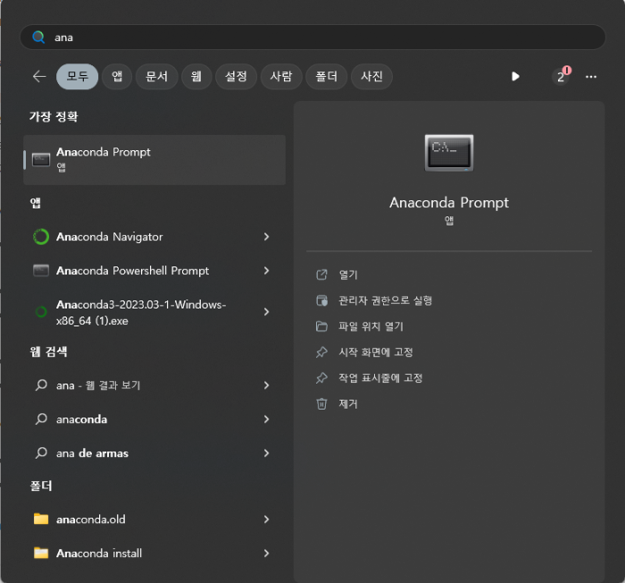Open the three-dot more options menu
Screen dimensions: 625x583
coord(591,77)
